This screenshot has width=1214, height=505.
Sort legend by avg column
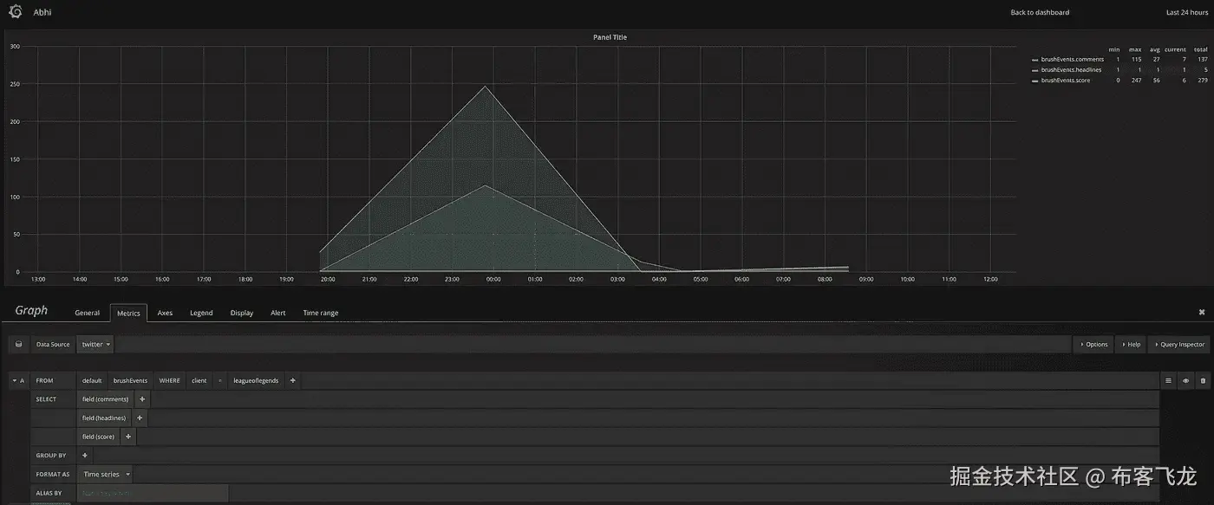click(x=1155, y=49)
